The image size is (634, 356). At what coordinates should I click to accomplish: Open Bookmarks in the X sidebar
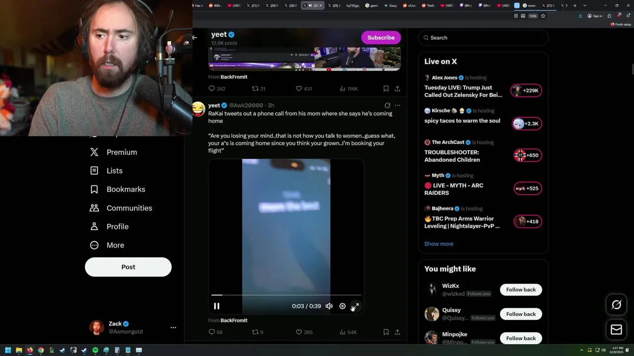[x=117, y=189]
